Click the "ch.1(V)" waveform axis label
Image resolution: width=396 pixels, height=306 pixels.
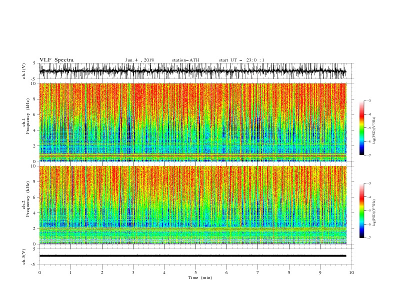(x=24, y=71)
